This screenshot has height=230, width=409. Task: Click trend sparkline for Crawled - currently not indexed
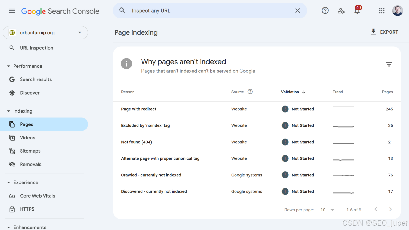point(343,176)
